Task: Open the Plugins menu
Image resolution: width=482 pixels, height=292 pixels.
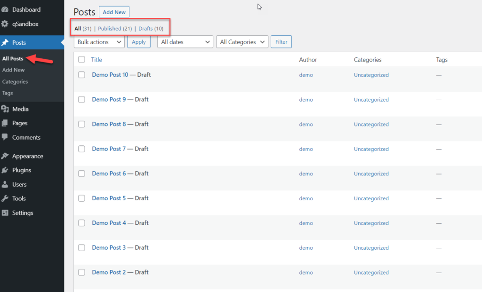Action: [22, 170]
